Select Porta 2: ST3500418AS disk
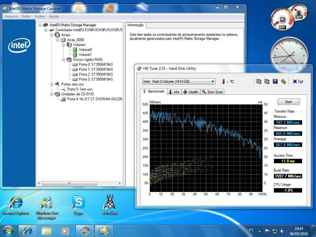Image resolution: width=316 pixels, height=237 pixels. pyautogui.click(x=95, y=74)
